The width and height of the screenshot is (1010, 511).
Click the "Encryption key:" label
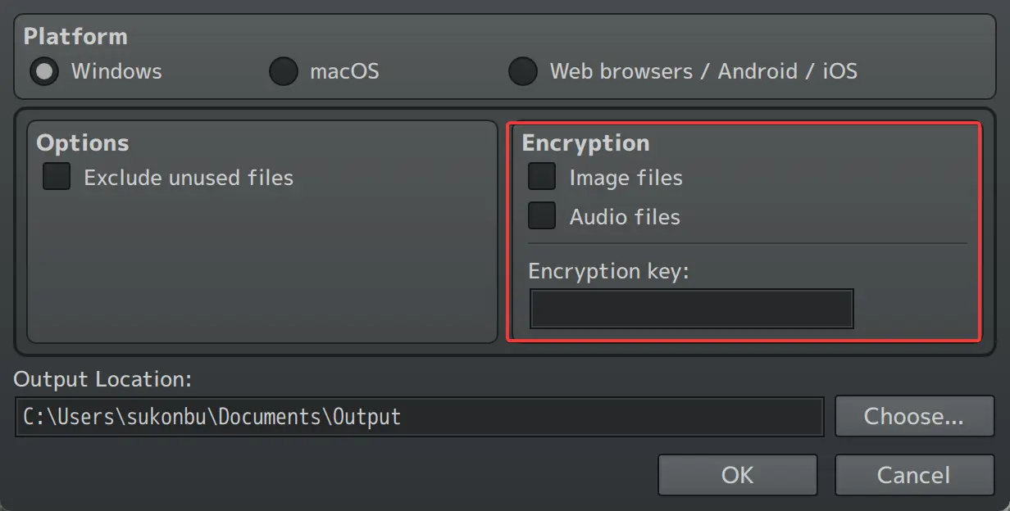(608, 271)
